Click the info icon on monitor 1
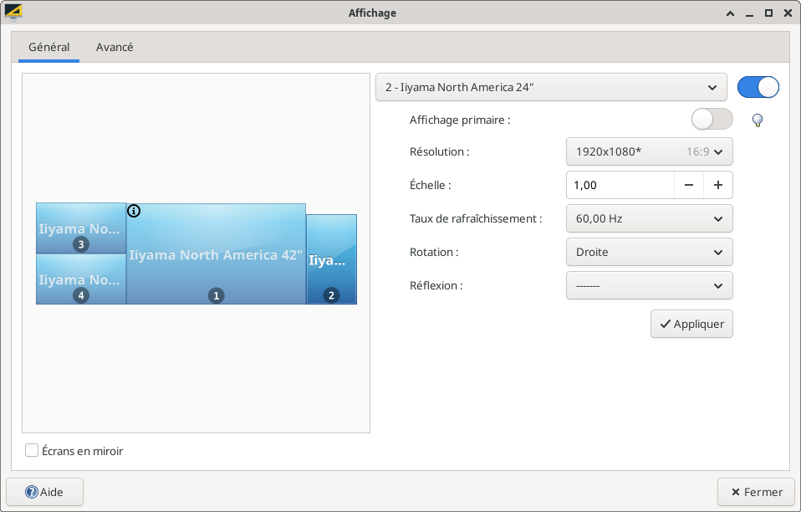Image resolution: width=801 pixels, height=512 pixels. [x=134, y=211]
